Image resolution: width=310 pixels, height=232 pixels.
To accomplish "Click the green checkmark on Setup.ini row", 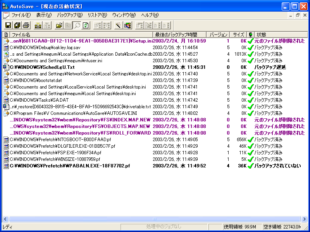I will click(x=250, y=41).
